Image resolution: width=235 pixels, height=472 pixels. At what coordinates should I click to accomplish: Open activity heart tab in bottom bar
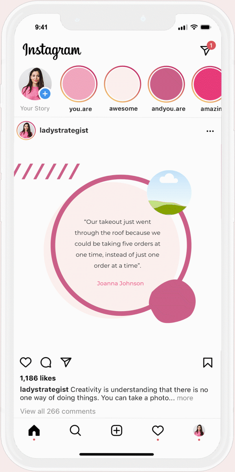pos(158,430)
